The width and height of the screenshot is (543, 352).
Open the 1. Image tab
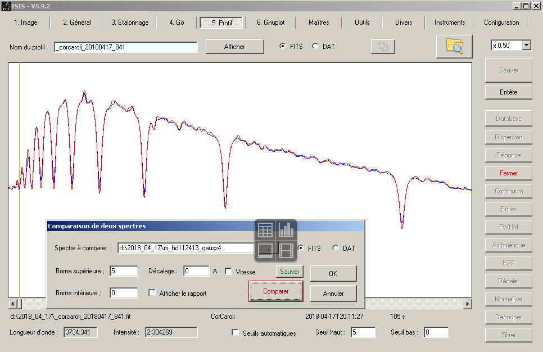26,22
